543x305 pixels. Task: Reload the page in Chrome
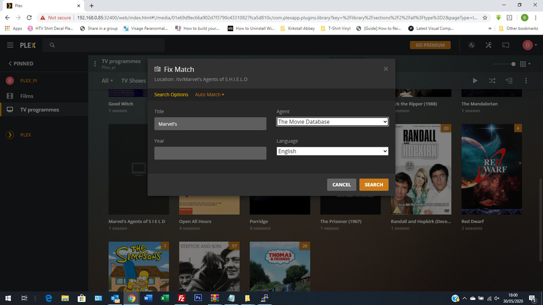pyautogui.click(x=29, y=18)
